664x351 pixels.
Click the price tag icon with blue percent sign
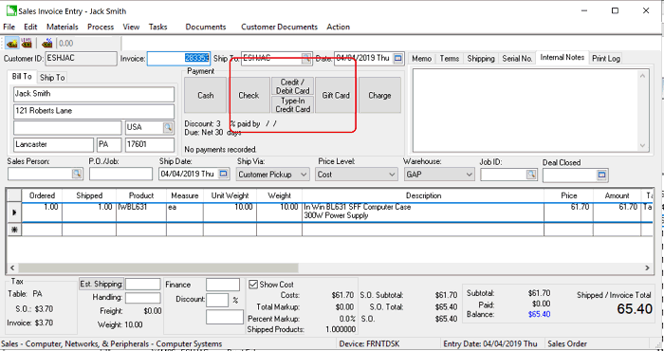click(47, 44)
